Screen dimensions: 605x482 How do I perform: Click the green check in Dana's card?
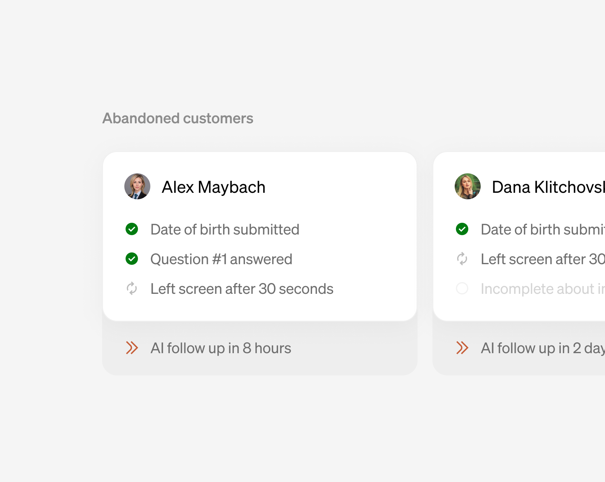462,229
